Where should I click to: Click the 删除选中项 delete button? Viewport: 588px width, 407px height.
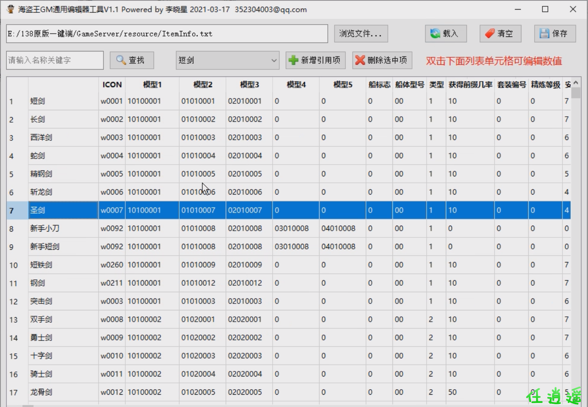tap(382, 60)
